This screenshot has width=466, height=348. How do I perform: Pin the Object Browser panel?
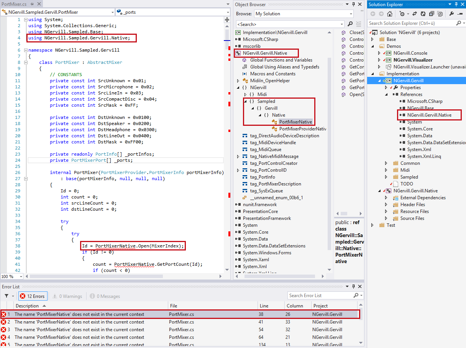353,4
